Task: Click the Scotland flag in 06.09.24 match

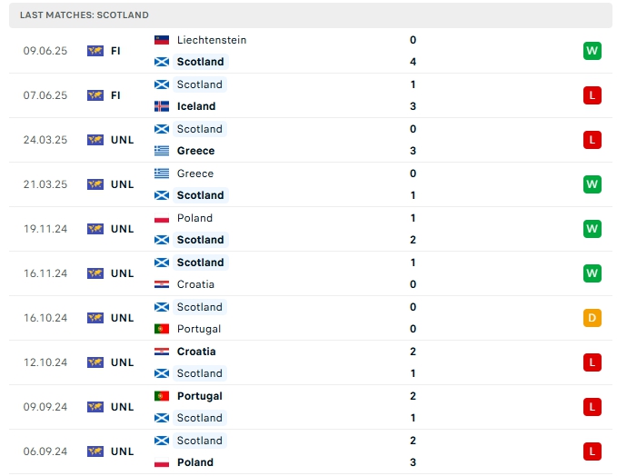Action: (x=162, y=441)
